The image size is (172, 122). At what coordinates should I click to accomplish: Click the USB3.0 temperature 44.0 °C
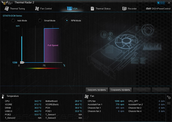pyautogui.click(x=38, y=111)
